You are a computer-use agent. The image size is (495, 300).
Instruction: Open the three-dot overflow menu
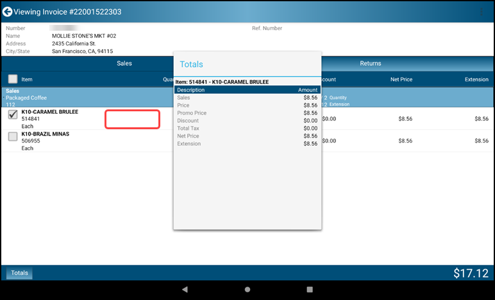[x=481, y=12]
